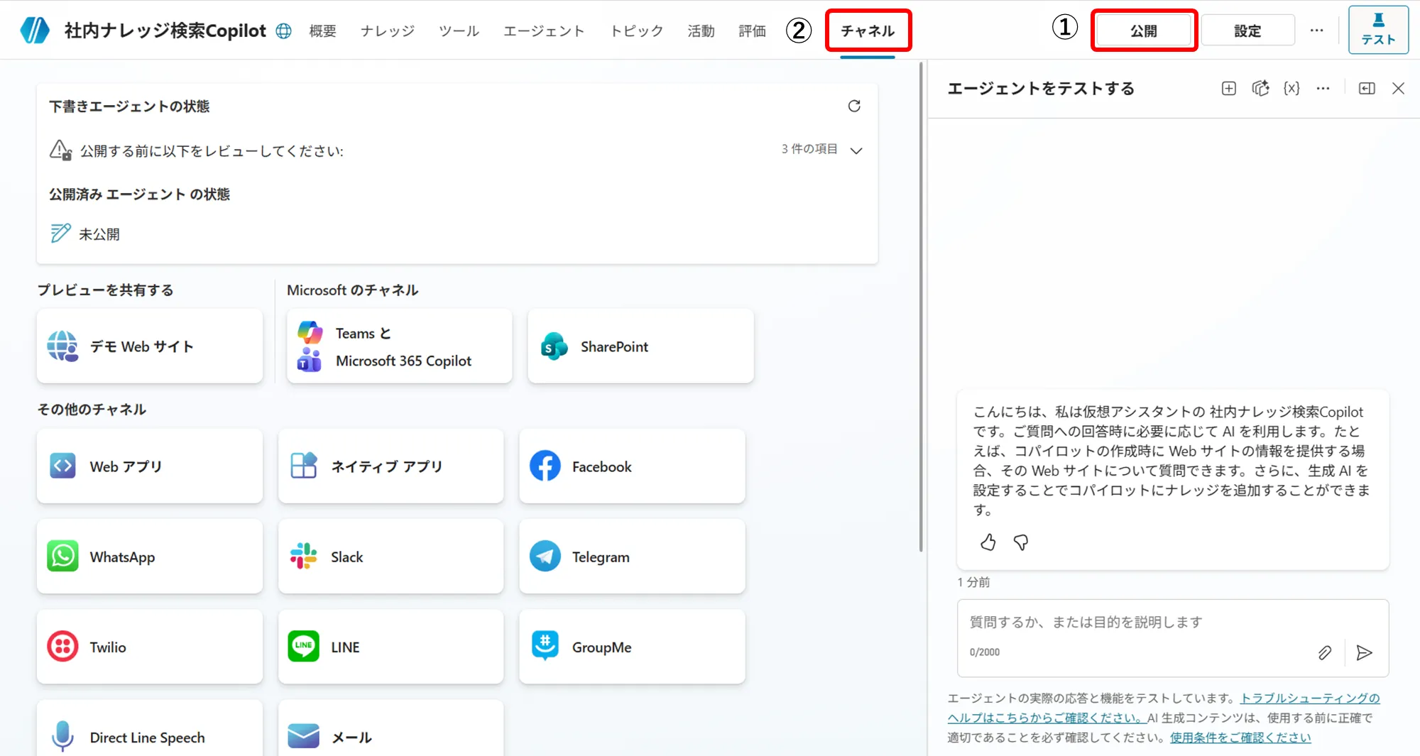Give a thumbs up to the greeting message

click(x=987, y=542)
